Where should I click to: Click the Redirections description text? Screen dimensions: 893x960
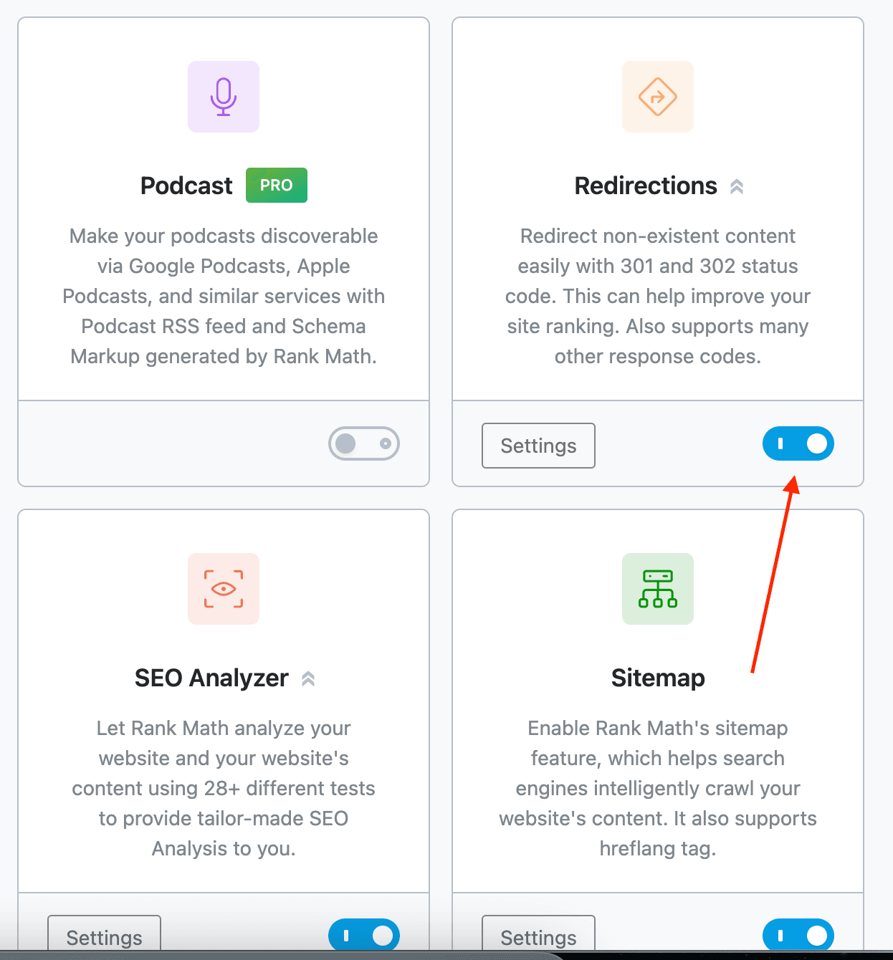point(658,296)
